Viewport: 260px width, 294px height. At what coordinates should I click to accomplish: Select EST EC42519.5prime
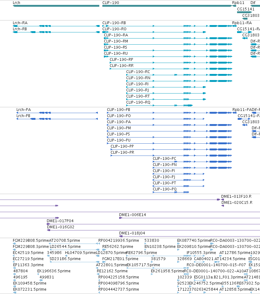pos(28,252)
